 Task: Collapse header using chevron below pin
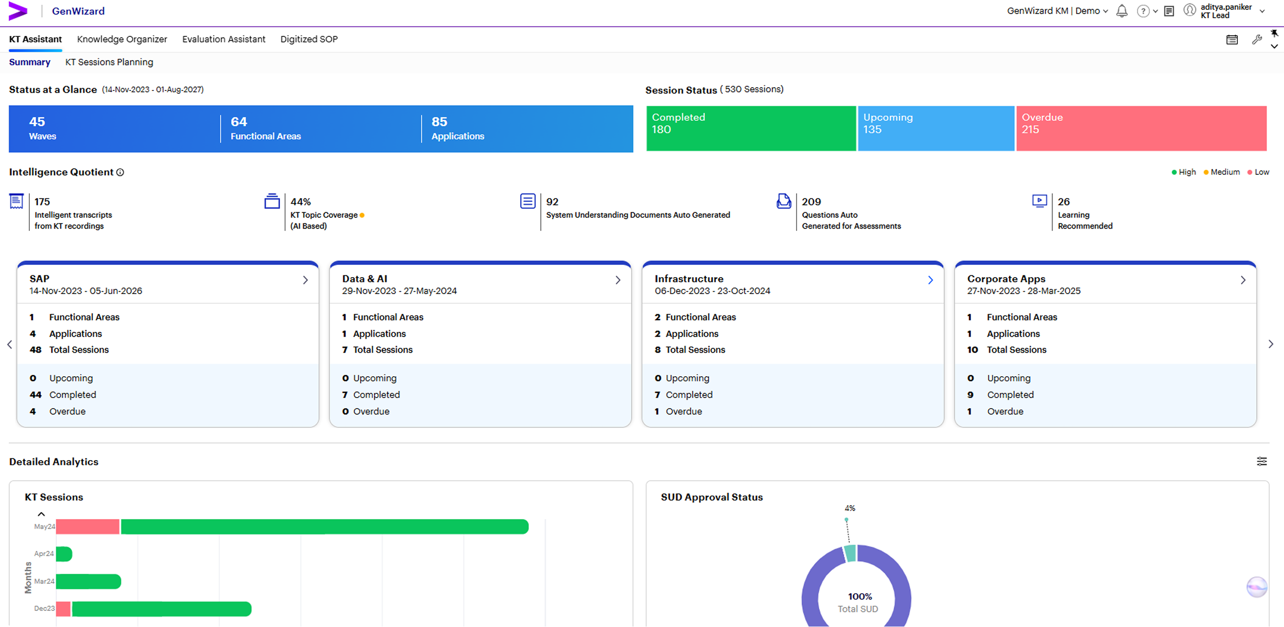(1274, 46)
